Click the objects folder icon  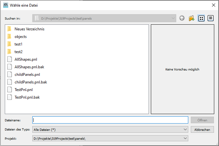(9, 37)
